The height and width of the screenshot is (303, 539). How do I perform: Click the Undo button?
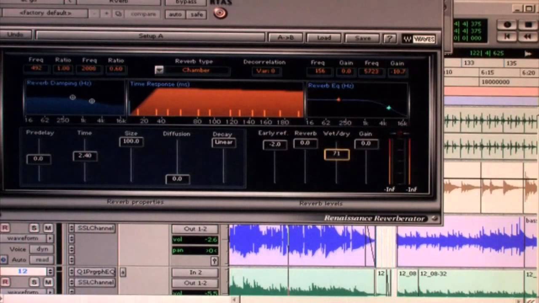coord(16,35)
